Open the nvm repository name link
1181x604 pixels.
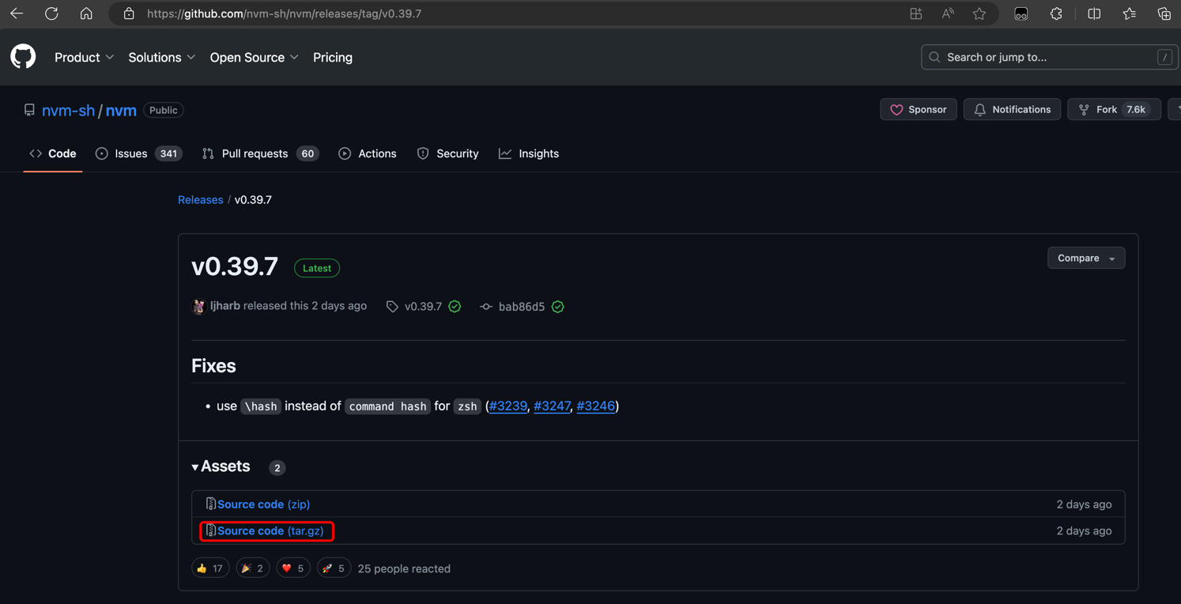[x=121, y=110]
